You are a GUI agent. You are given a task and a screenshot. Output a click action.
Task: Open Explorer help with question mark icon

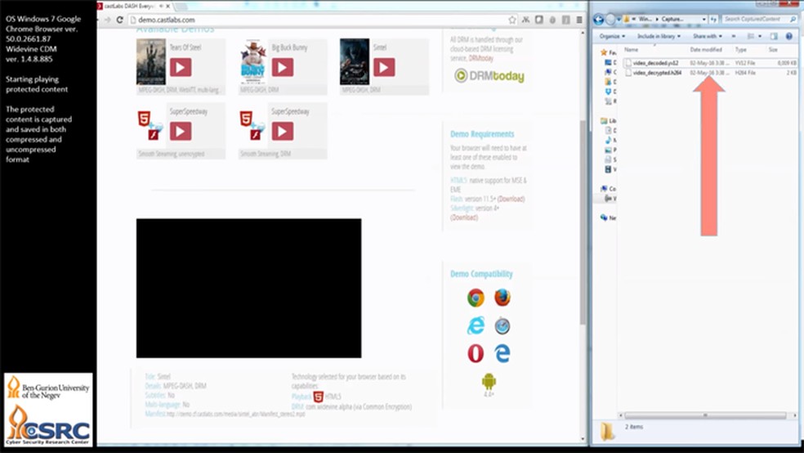789,37
